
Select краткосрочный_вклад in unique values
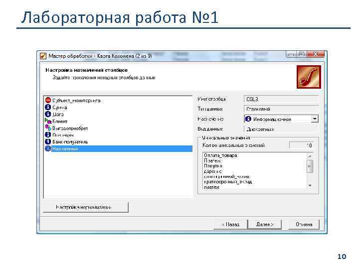228,182
